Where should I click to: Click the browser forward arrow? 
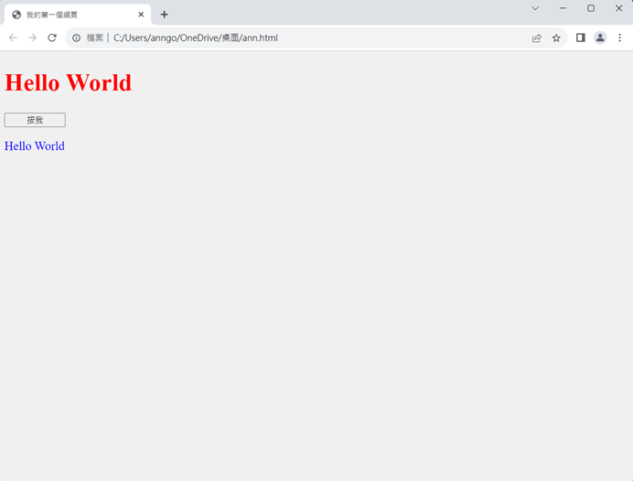pos(32,37)
